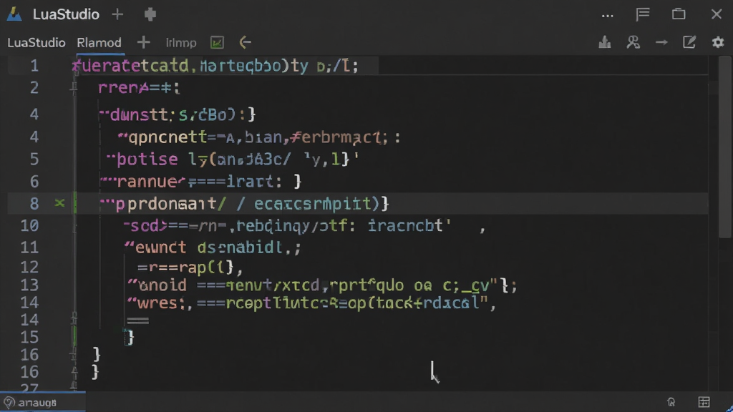Open the collaborators people icon
The image size is (733, 412).
pos(633,42)
